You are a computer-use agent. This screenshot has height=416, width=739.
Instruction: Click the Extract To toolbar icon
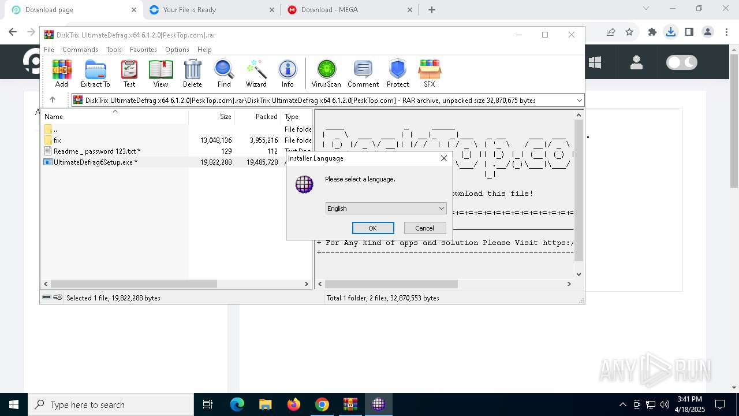pyautogui.click(x=95, y=73)
